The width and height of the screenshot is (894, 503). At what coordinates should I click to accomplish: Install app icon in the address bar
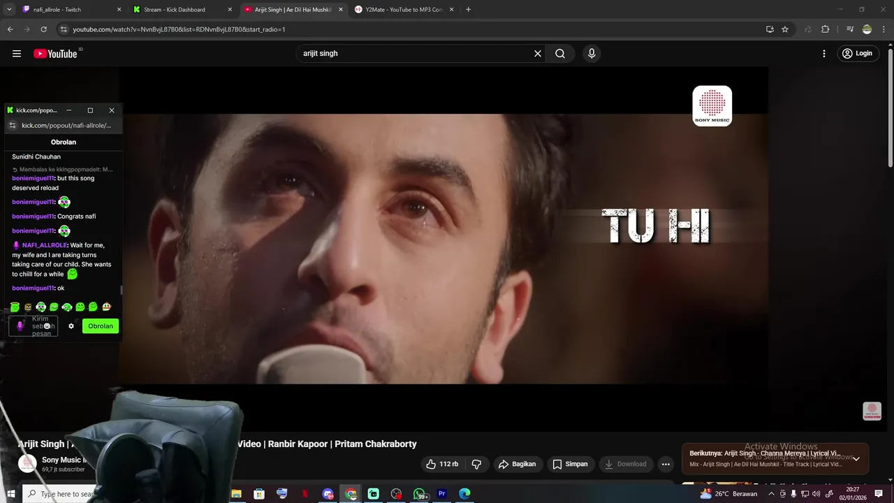[x=770, y=29]
